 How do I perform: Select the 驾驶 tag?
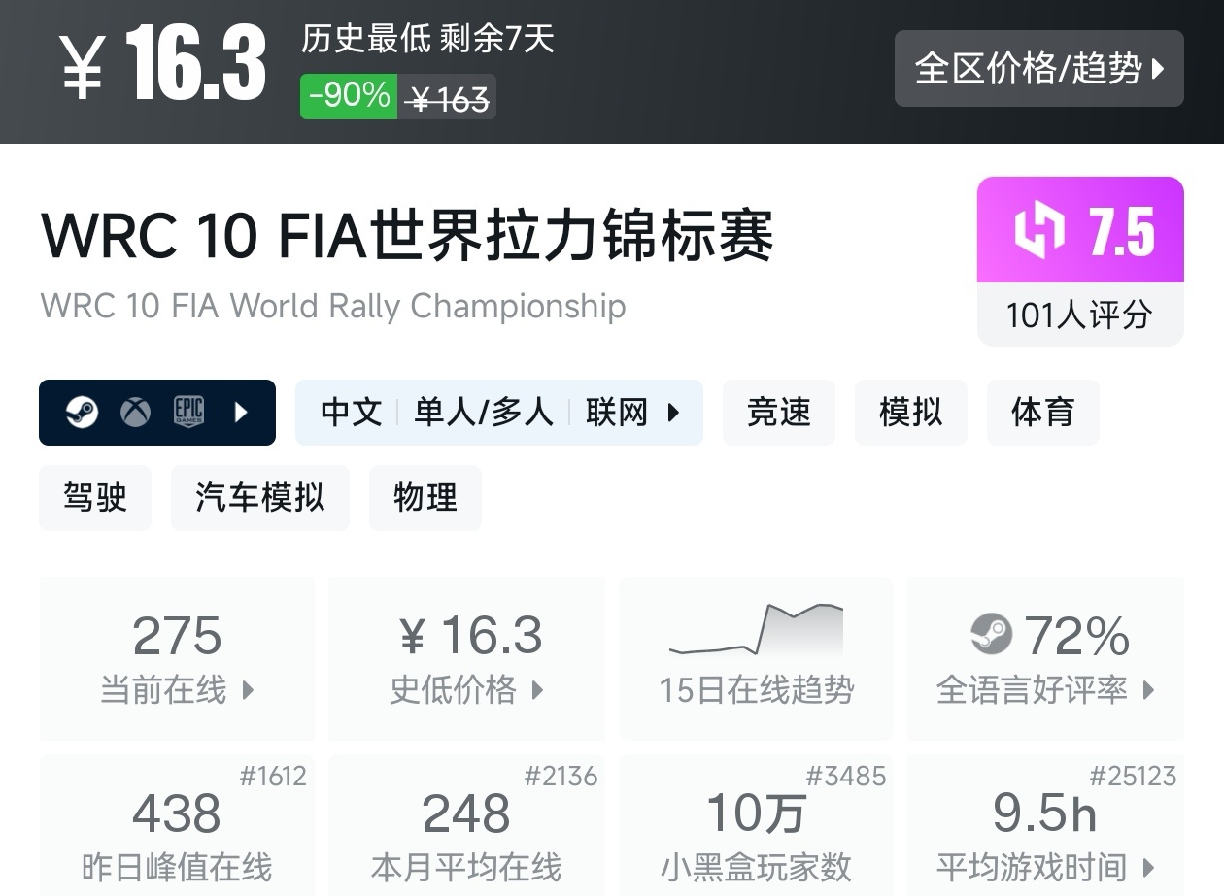[95, 498]
